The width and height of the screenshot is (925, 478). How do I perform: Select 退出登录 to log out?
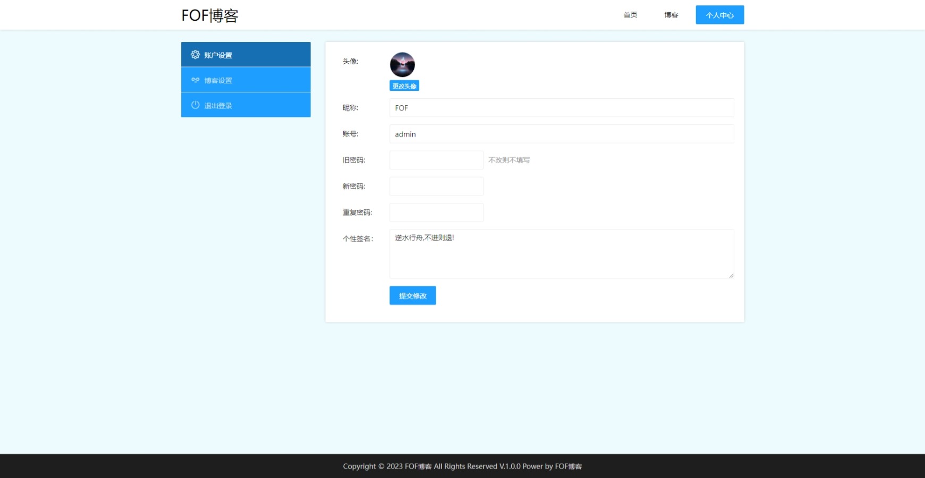[245, 105]
